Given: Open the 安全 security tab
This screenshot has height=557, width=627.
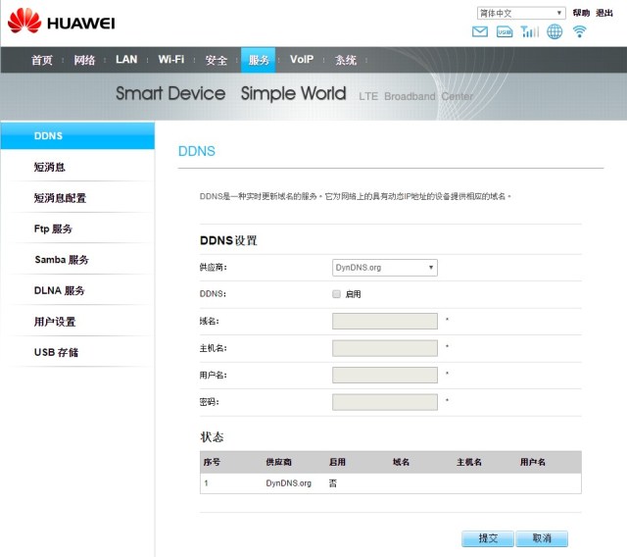Looking at the screenshot, I should click(217, 60).
